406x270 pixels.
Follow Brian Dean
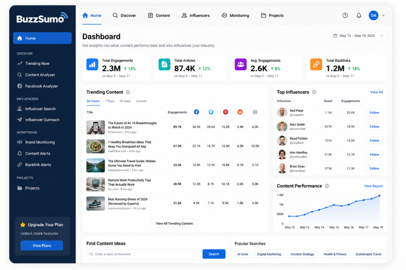click(x=374, y=168)
